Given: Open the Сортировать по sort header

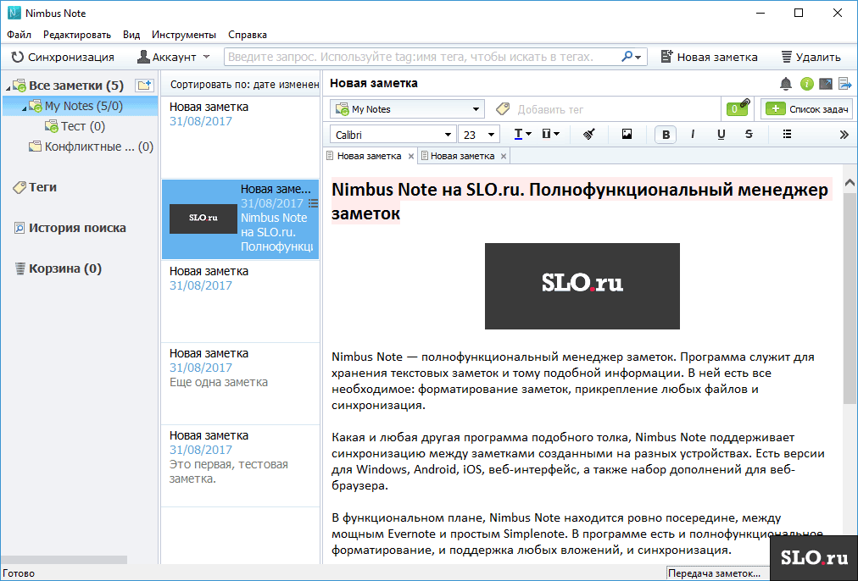Looking at the screenshot, I should tap(241, 84).
